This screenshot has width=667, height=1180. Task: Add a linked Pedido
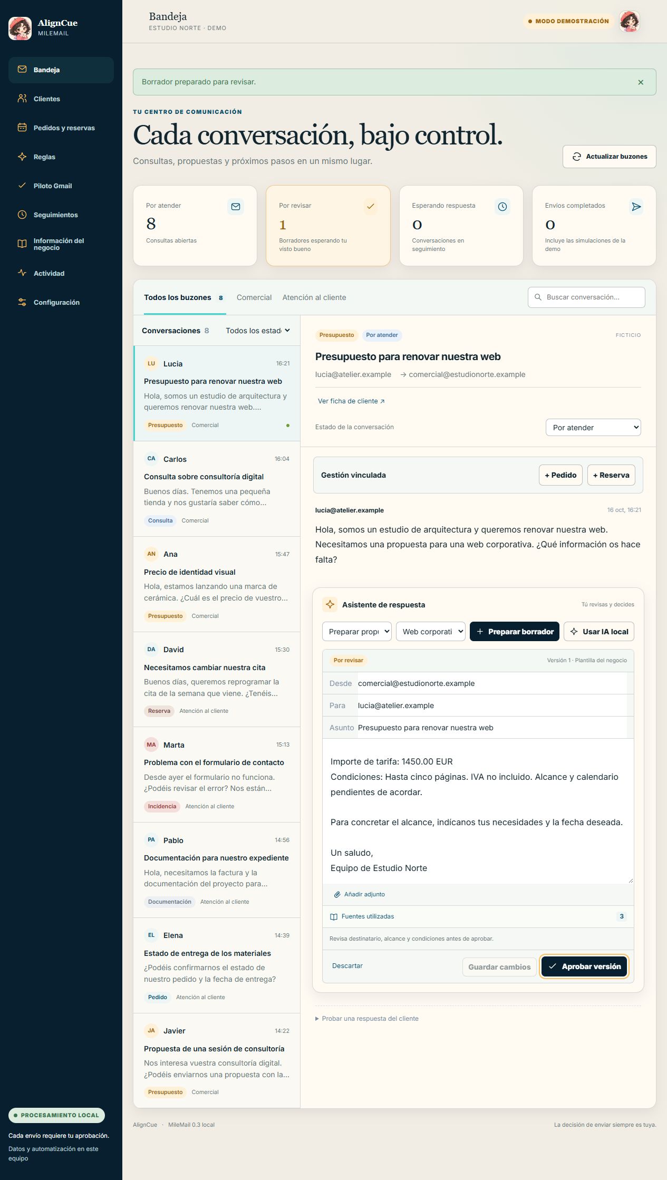tap(560, 475)
